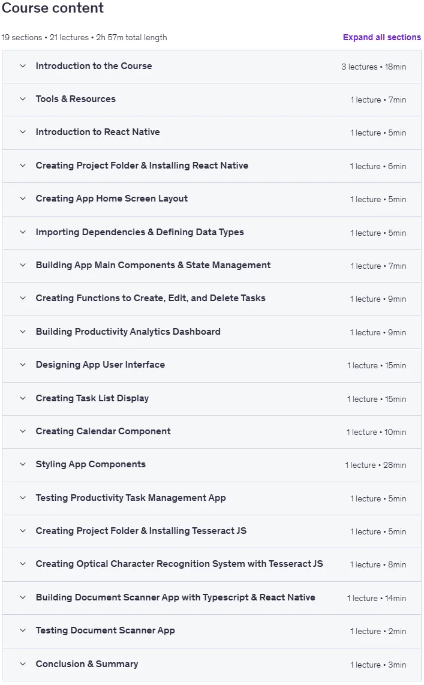This screenshot has width=424, height=685.
Task: Select Creating Functions to Create, Edit, Delete Tasks
Action: coord(151,298)
